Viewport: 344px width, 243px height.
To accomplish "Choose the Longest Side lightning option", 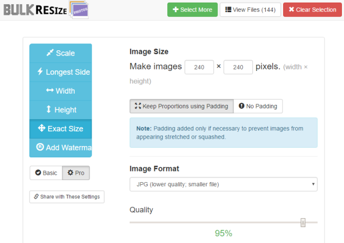I will (60, 72).
